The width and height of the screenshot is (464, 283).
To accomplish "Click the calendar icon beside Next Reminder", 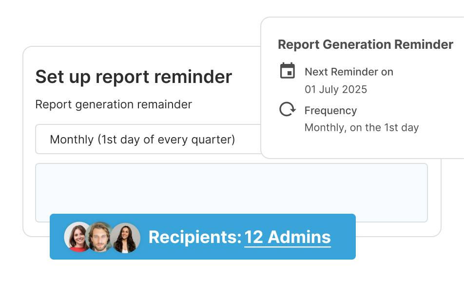I will pyautogui.click(x=288, y=71).
